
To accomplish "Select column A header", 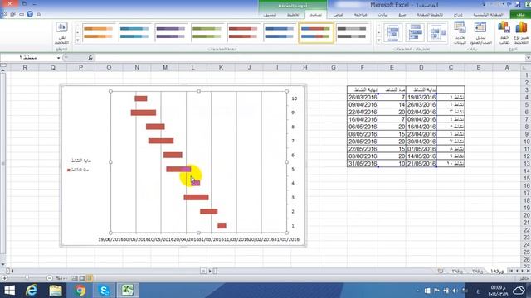I will click(x=507, y=68).
